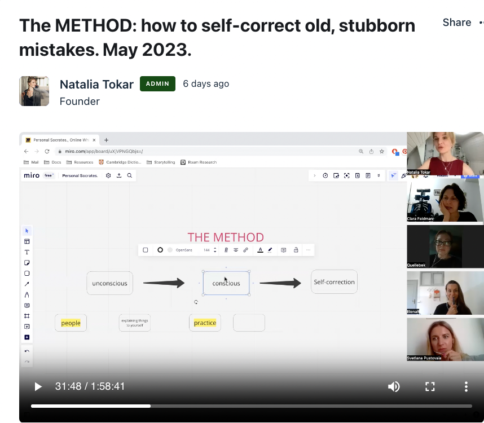Viewport: 484px width, 423px height.
Task: Play the video
Action: point(38,386)
